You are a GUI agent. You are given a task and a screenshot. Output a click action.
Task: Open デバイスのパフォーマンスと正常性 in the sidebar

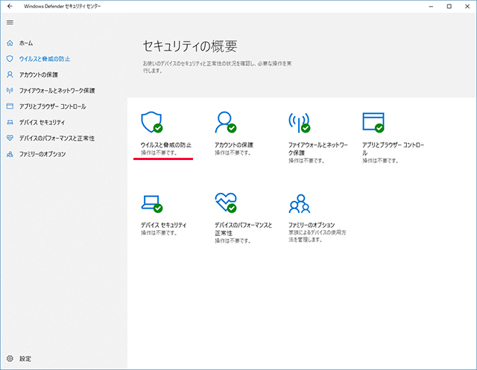(x=57, y=138)
